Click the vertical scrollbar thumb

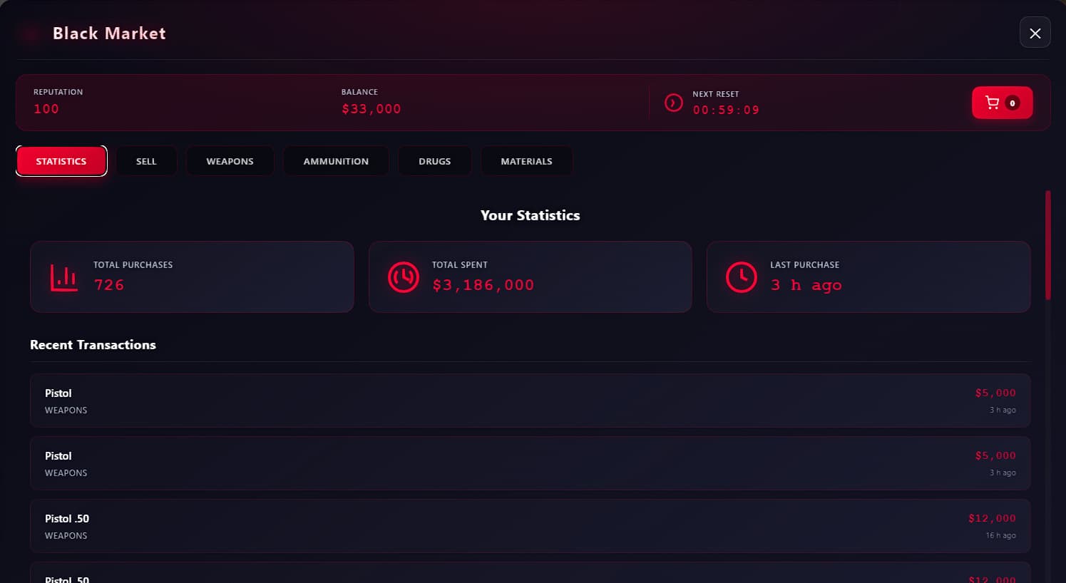[1047, 244]
